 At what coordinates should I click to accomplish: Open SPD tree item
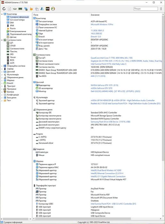12,54
